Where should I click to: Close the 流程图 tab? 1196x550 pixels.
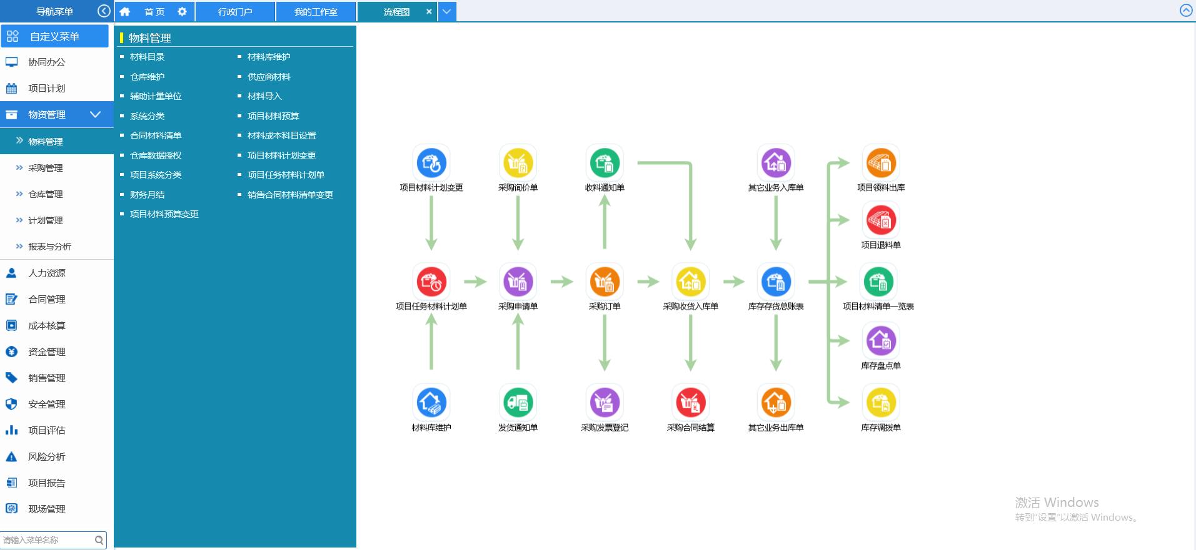point(429,11)
